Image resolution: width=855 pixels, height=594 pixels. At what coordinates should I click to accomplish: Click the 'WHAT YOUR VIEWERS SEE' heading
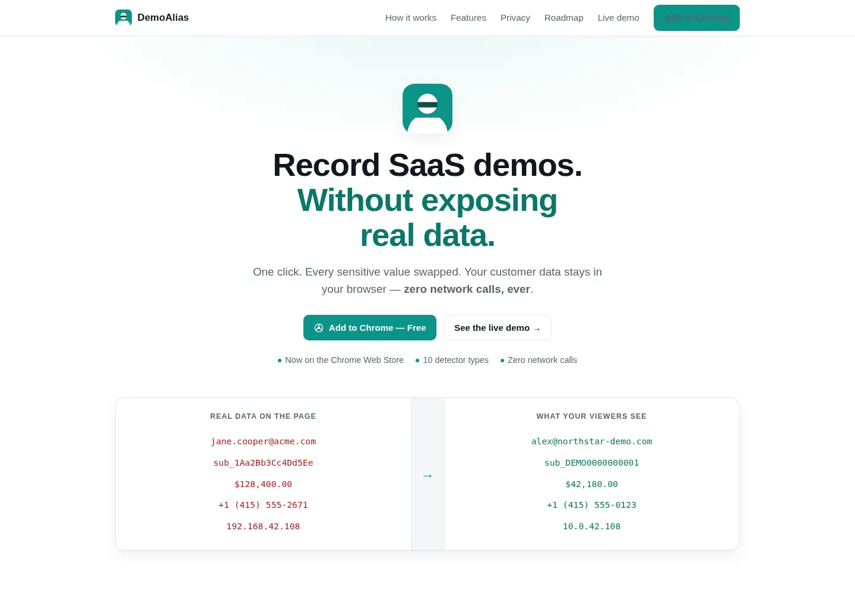point(591,416)
